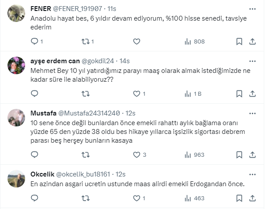The image size is (266, 209).
Task: Open FENER's profile avatar
Action: [16, 14]
